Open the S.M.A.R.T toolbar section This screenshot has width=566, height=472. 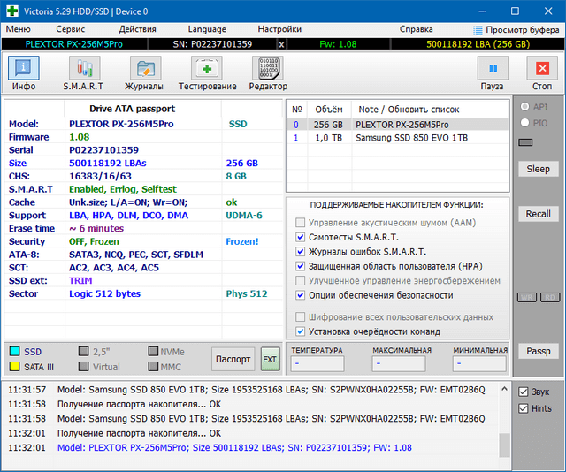click(83, 72)
